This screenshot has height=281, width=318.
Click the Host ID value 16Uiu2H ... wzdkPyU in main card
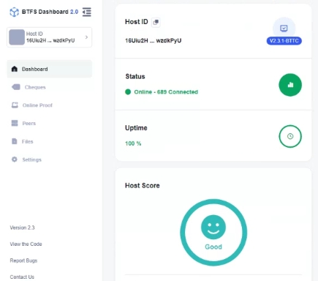[x=154, y=40]
